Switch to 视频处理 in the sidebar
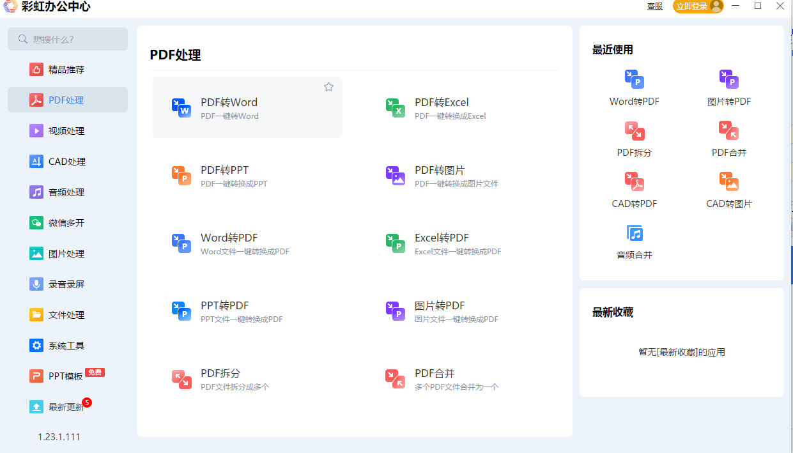The image size is (793, 453). [68, 131]
